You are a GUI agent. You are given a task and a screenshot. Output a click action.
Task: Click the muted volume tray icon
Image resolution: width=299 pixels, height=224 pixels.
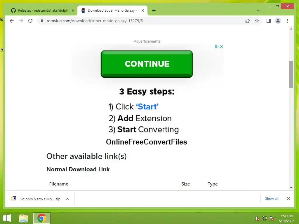(x=258, y=218)
